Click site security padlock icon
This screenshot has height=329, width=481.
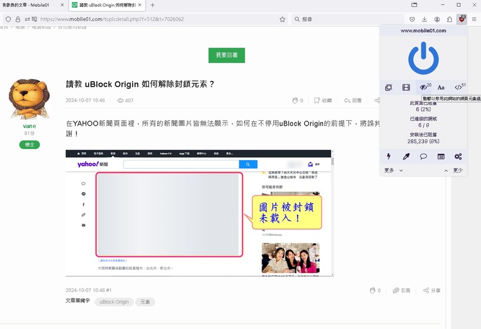coord(18,19)
